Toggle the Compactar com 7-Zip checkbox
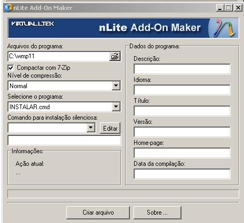The width and height of the screenshot is (244, 223). (11, 68)
